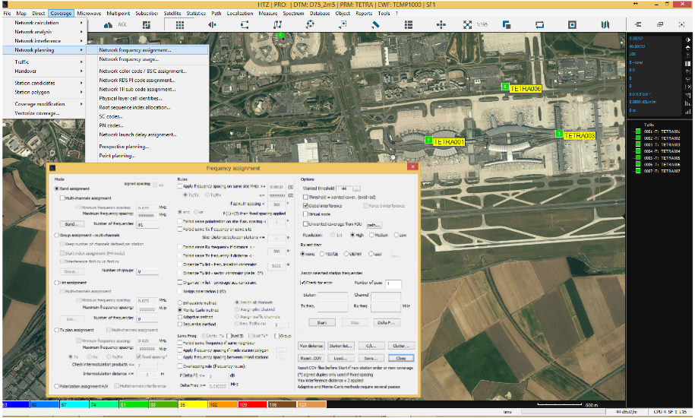Choose Network frequency assignment menu entry
The image size is (695, 418).
135,50
